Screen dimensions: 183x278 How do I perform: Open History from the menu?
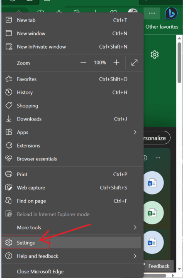tap(72, 92)
